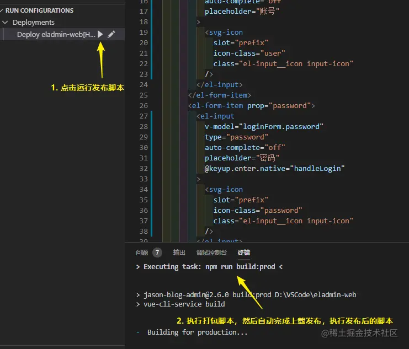Screen dimensions: 409x349
Task: Edit the Deploy eladmin-web configuration
Action: click(111, 34)
